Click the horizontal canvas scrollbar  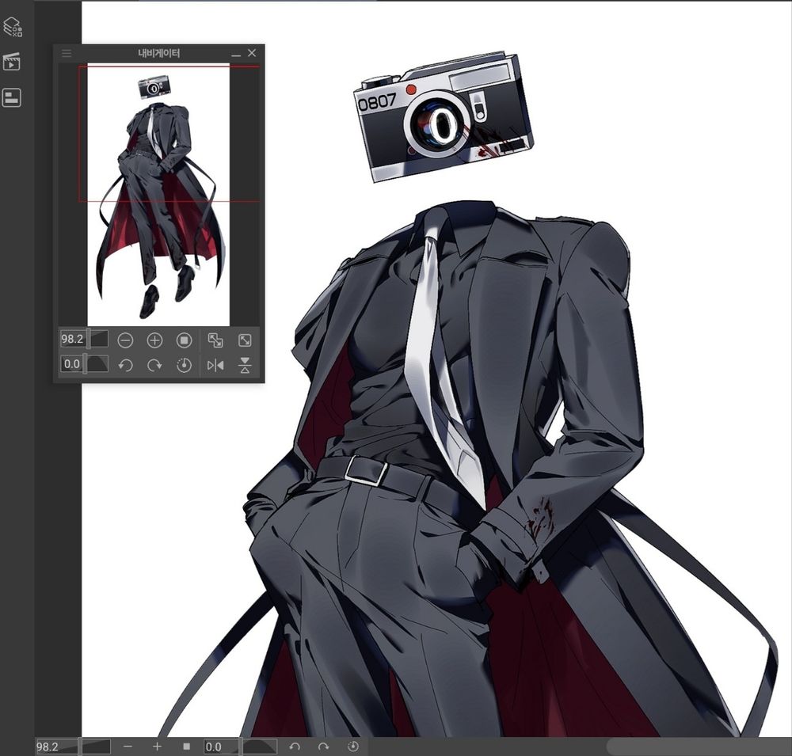[699, 747]
